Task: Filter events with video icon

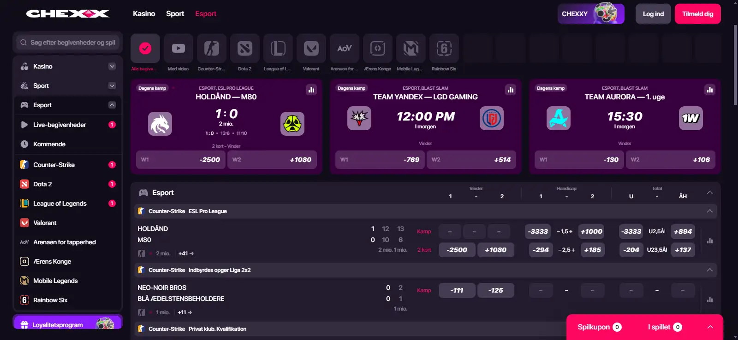Action: pos(178,48)
